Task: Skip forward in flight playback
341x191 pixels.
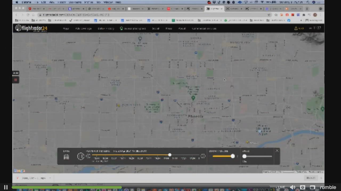Action: tap(203, 156)
